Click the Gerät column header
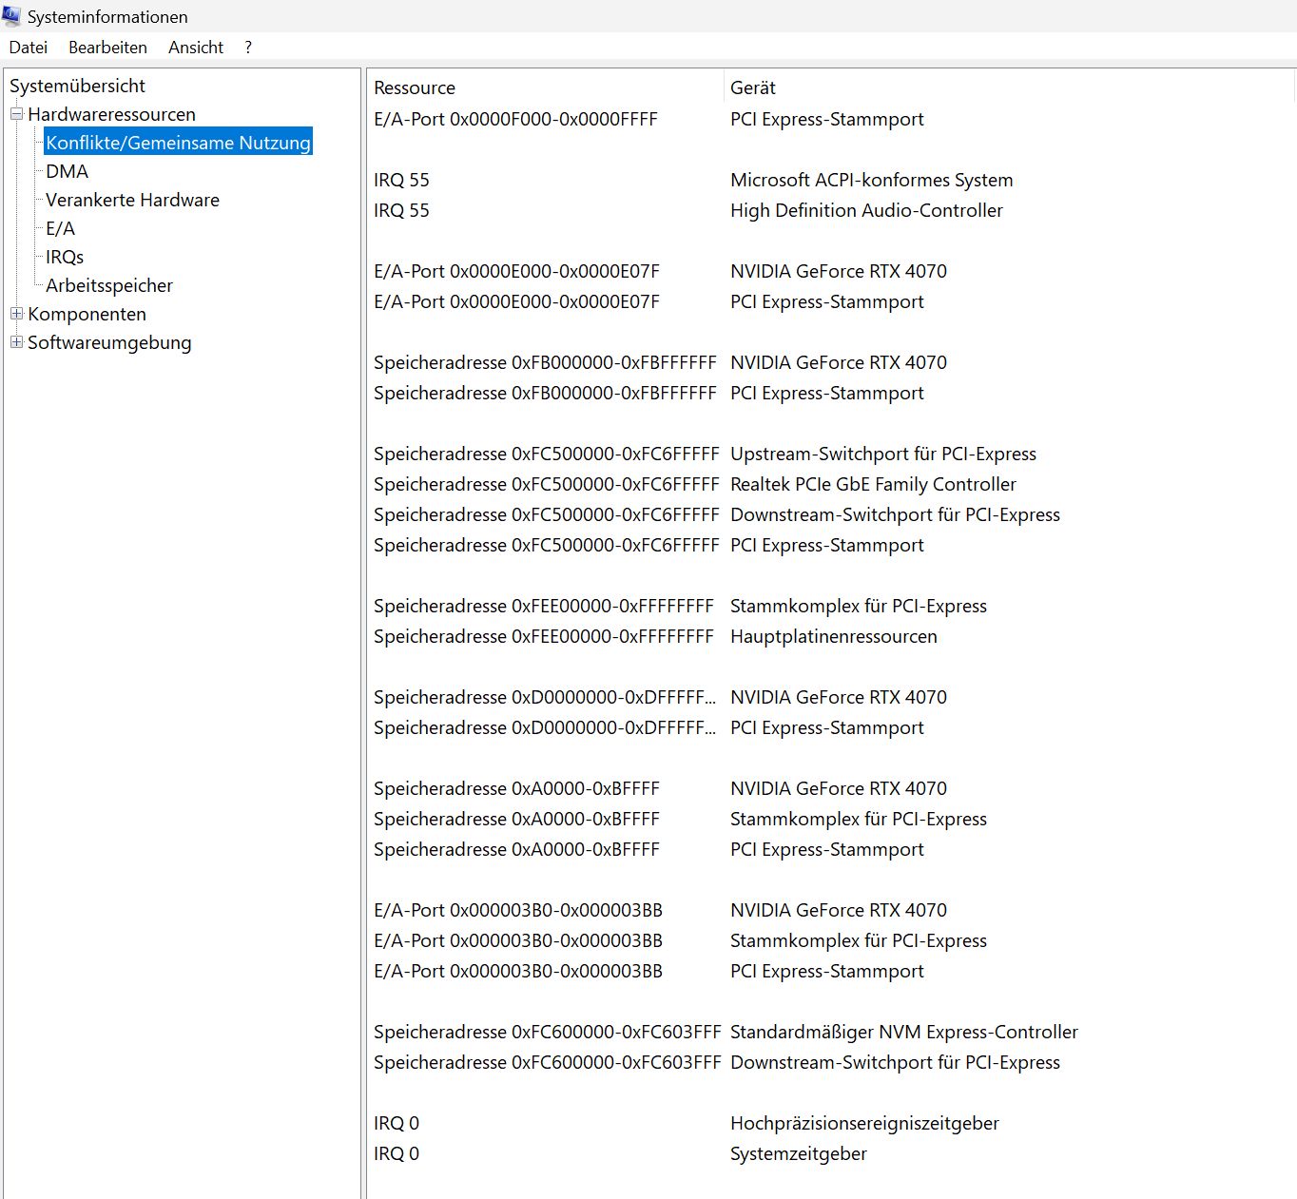 coord(1010,87)
